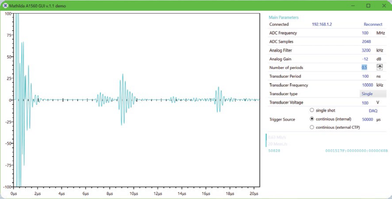Click the Reconnect link
The width and height of the screenshot is (392, 199).
tap(373, 25)
